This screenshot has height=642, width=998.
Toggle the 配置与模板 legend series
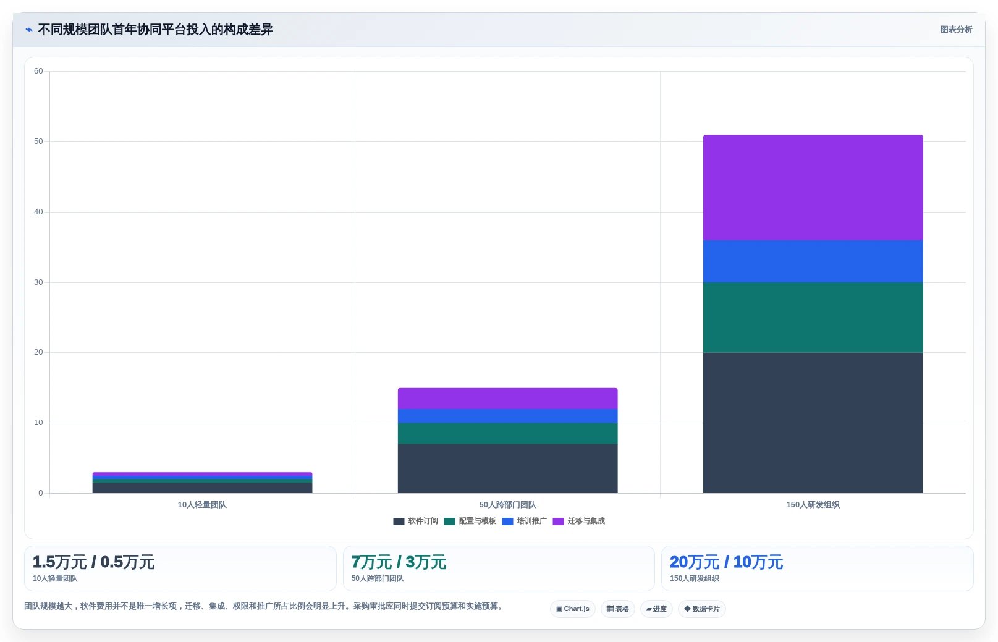(470, 522)
